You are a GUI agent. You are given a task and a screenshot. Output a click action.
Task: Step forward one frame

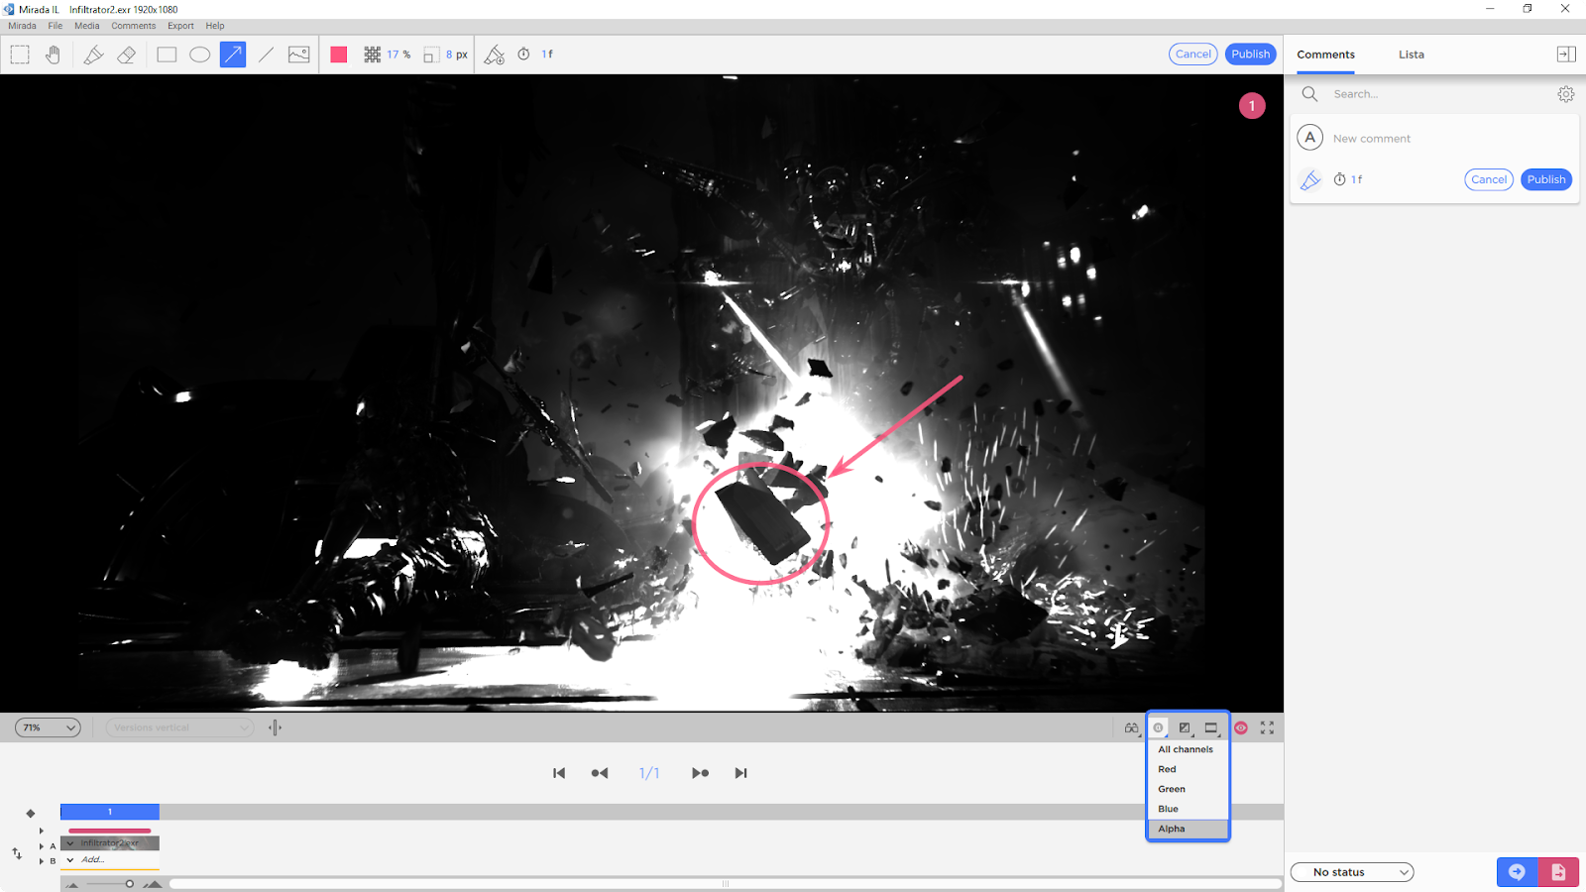[700, 773]
